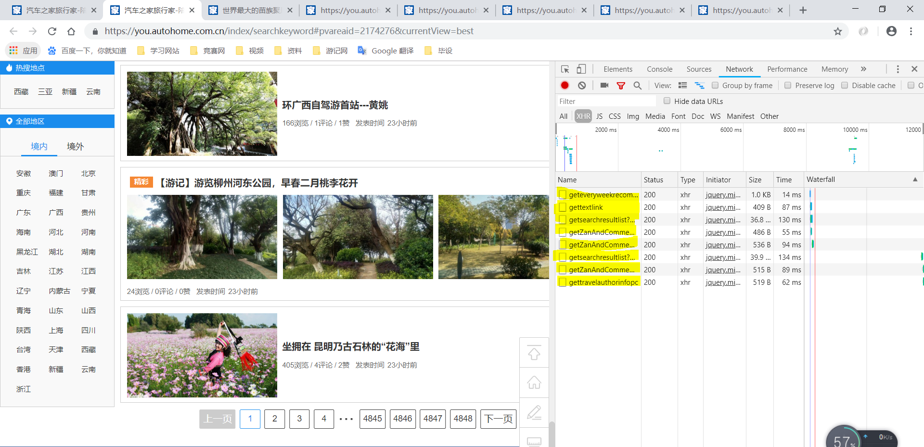Check the Disable cache option
924x447 pixels.
point(845,85)
